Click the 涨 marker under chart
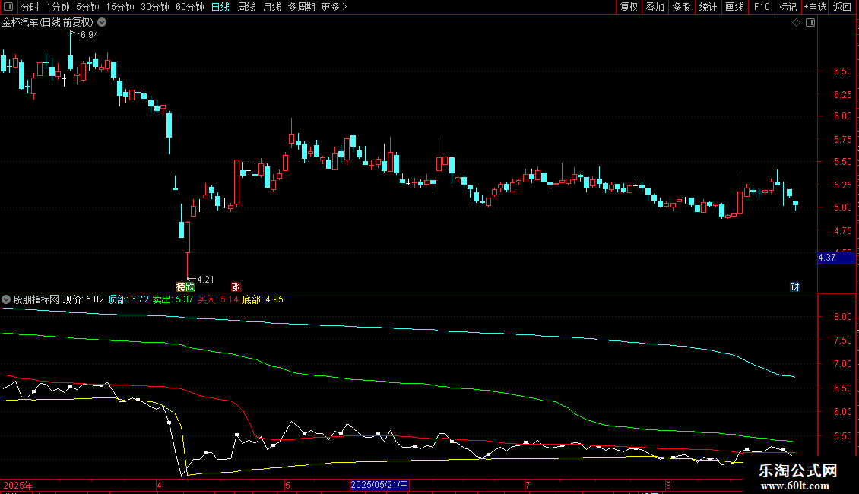This screenshot has width=859, height=494. (236, 287)
